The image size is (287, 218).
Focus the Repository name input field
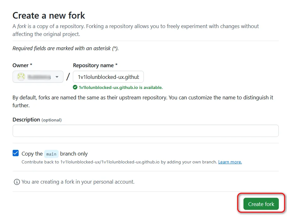click(108, 77)
